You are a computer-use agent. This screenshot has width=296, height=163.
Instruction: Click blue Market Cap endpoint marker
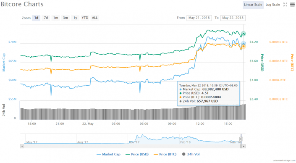[244, 44]
